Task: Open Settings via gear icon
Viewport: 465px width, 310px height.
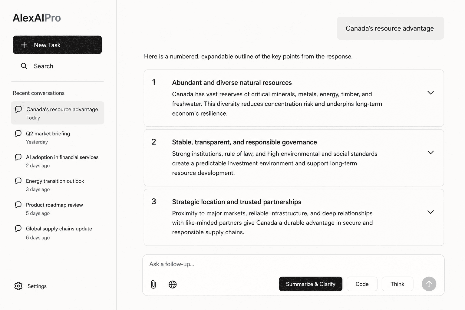Action: [x=18, y=286]
